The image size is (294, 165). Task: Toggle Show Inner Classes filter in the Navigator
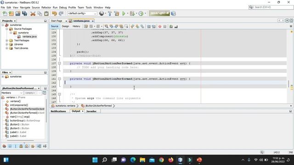click(x=27, y=146)
